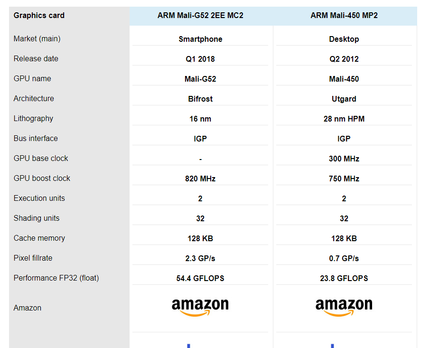Click the Performance FP32 (float) row label
Screen dimensions: 430x348
(56, 278)
